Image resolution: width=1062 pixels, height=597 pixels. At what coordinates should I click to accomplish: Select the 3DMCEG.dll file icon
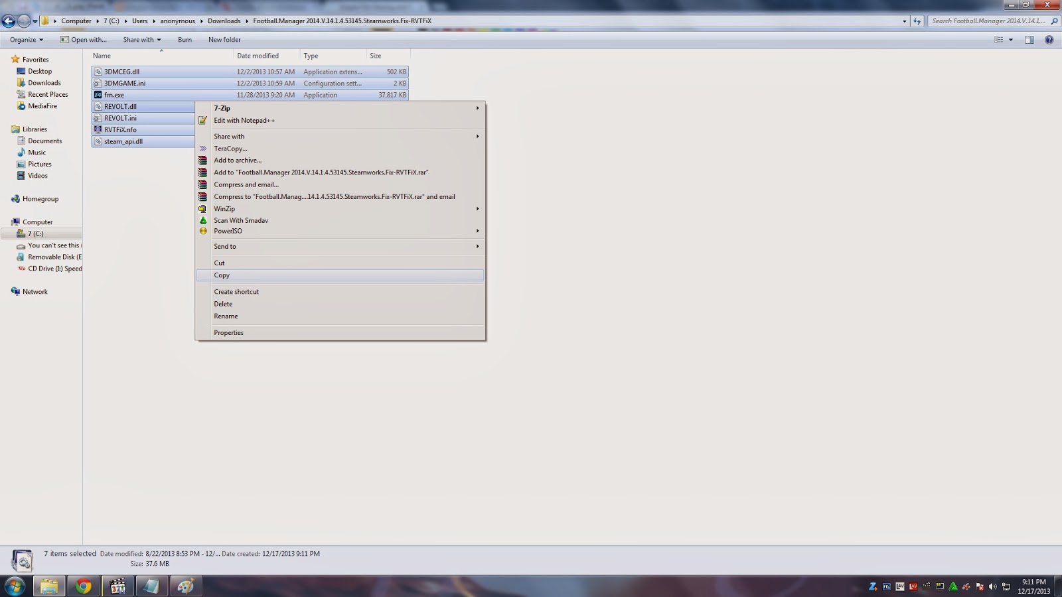pos(98,72)
